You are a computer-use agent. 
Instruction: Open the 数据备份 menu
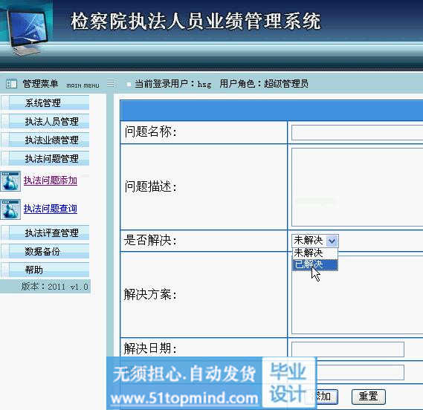coord(45,251)
